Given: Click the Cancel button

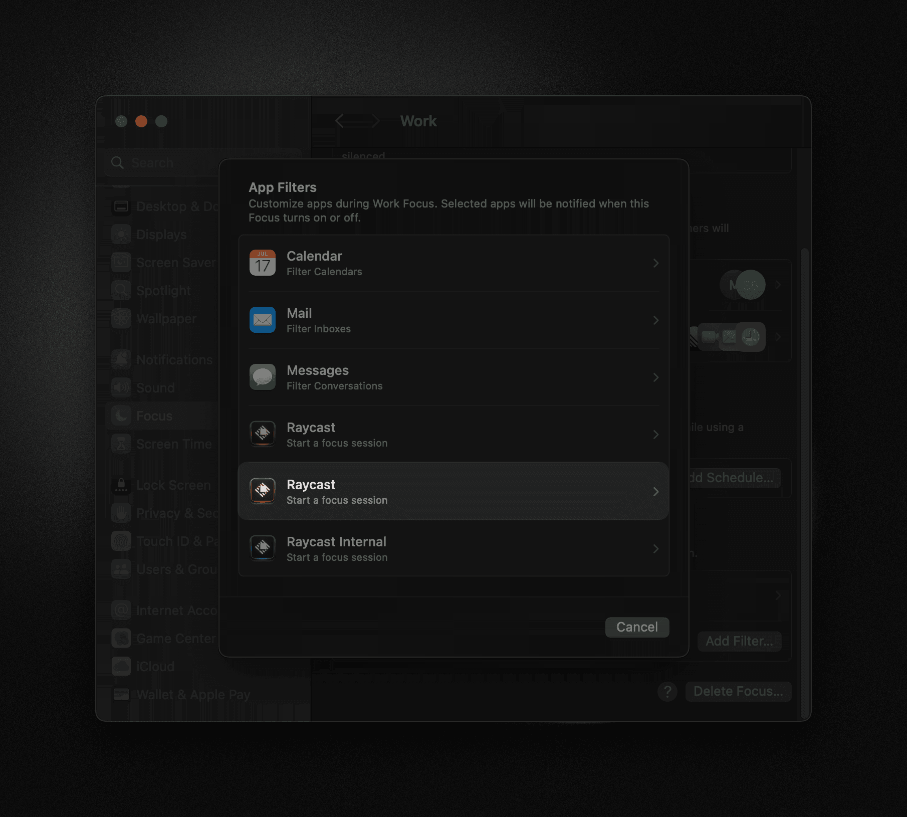Looking at the screenshot, I should click(x=637, y=627).
